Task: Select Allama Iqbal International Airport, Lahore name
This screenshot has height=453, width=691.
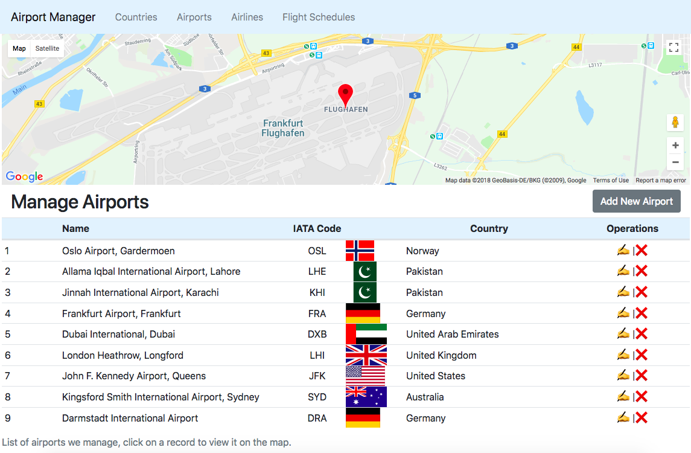Action: click(151, 271)
